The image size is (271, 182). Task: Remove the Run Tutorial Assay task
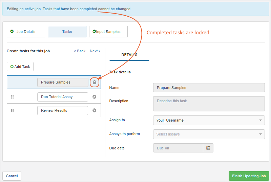tap(95, 97)
